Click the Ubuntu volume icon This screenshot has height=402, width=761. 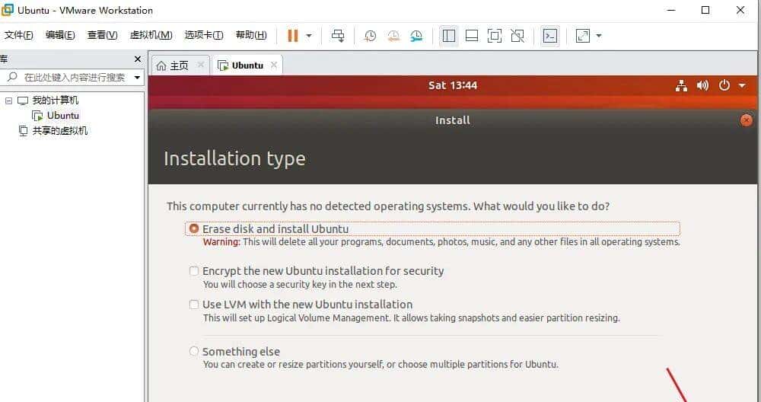click(x=702, y=86)
